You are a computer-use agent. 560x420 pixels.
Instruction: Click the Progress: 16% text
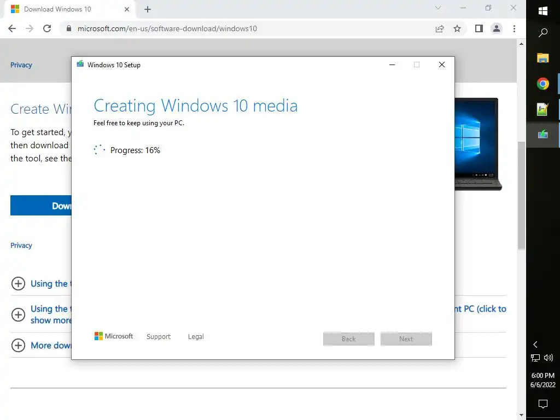point(135,150)
